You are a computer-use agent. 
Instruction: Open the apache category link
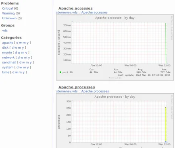pyautogui.click(x=8, y=43)
